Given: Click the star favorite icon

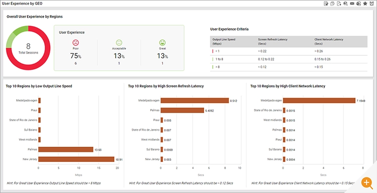Looking at the screenshot, I should (365, 4).
